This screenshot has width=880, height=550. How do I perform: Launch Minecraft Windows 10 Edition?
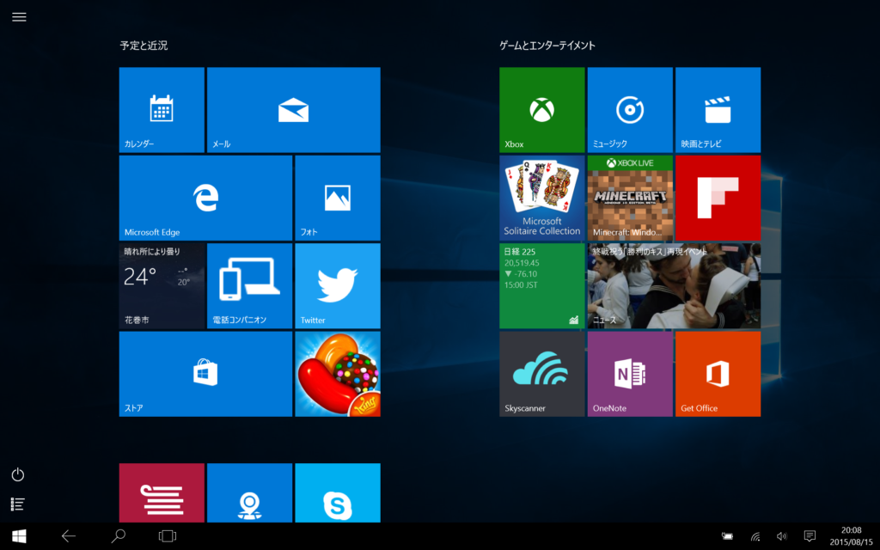click(630, 197)
